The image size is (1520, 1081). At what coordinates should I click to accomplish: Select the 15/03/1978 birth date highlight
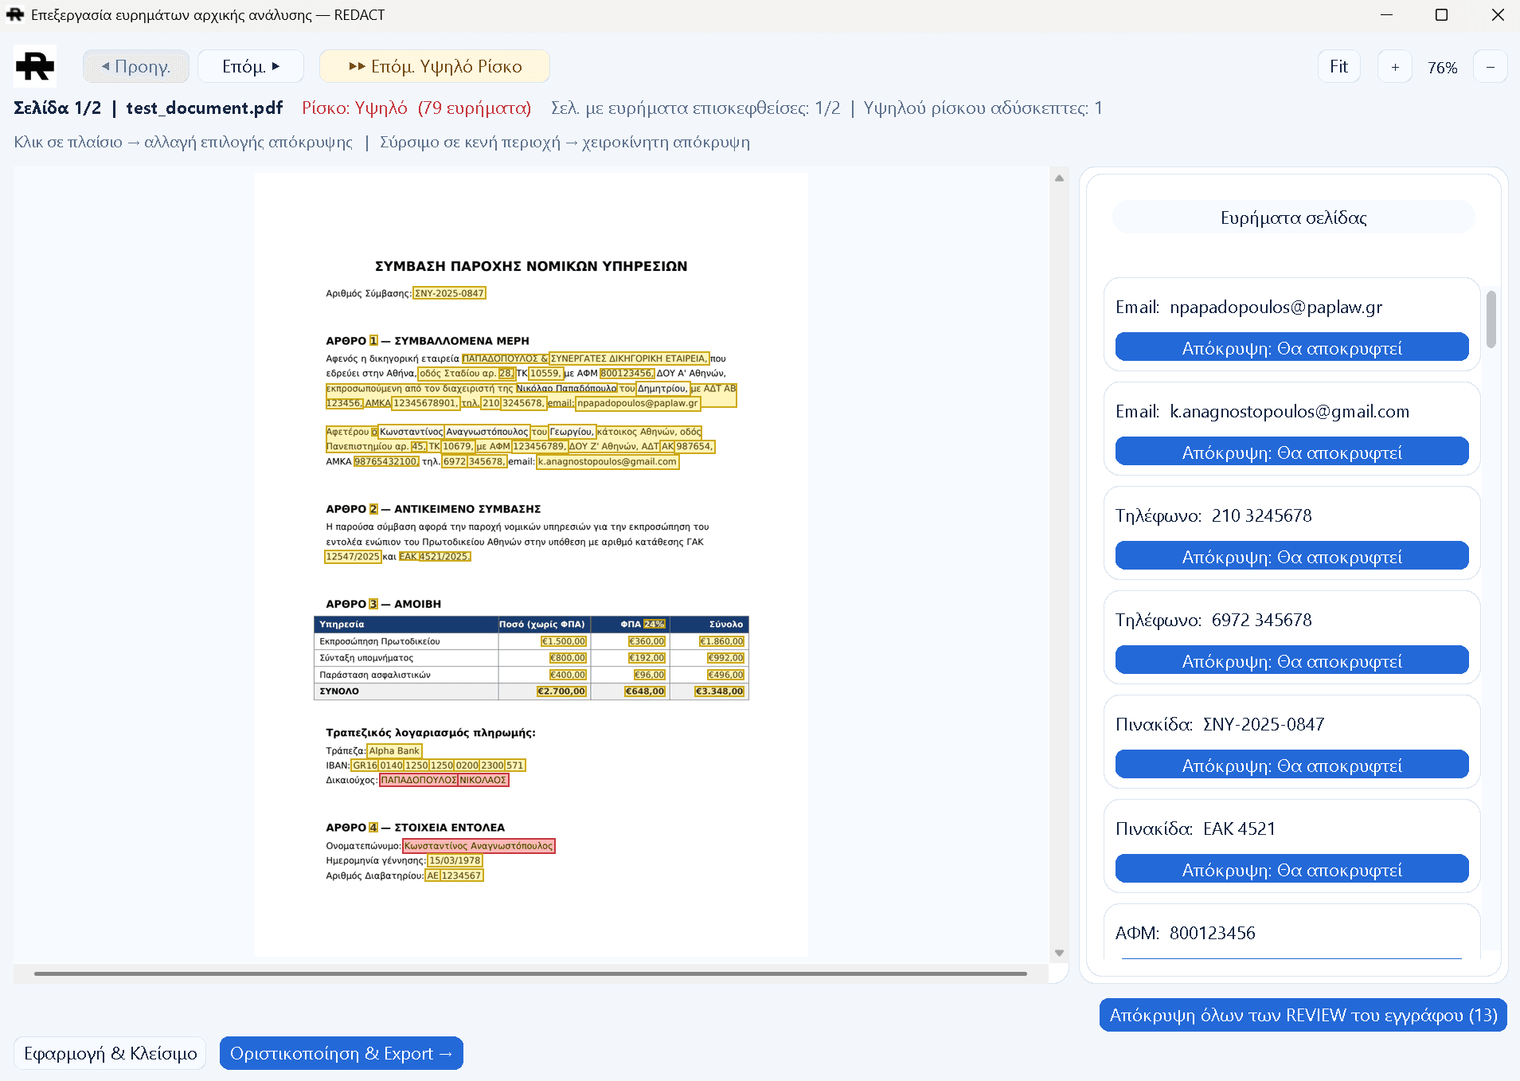click(455, 860)
